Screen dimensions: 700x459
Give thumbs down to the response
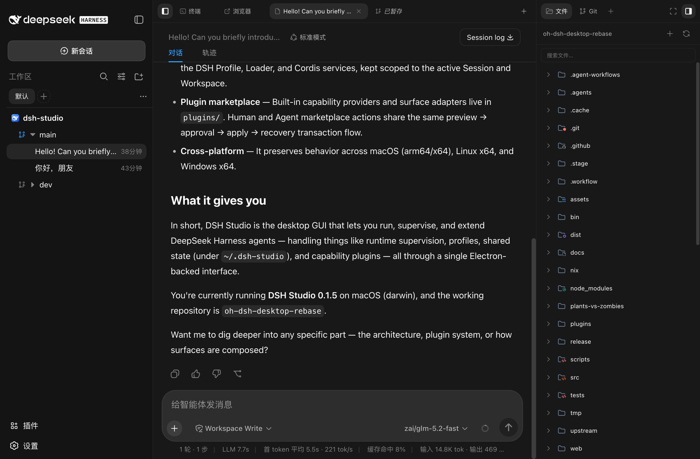pyautogui.click(x=217, y=374)
